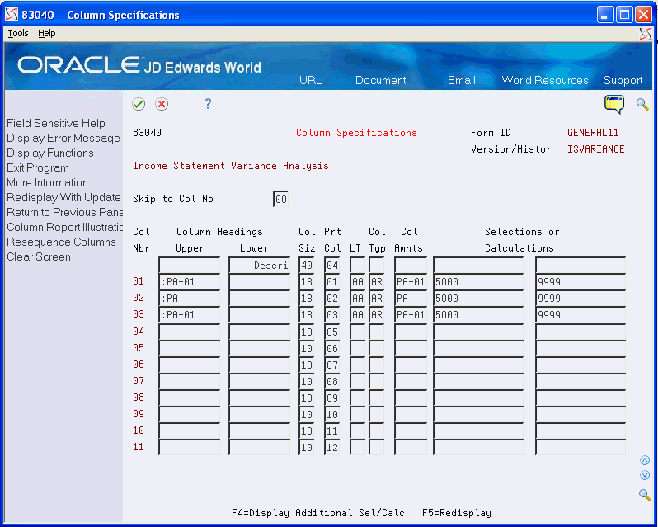
Task: Click the ISVARIANCE version value
Action: pos(596,149)
